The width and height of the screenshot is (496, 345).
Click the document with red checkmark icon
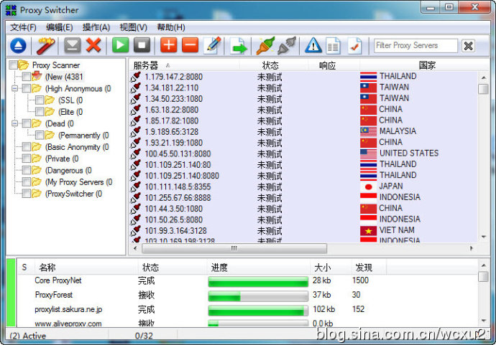pyautogui.click(x=354, y=47)
